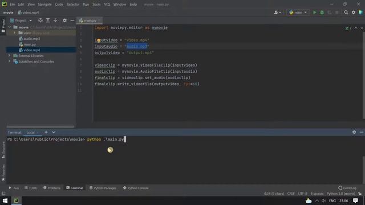The width and height of the screenshot is (365, 205).
Task: Open the Problems tool window
Action: pos(52,188)
